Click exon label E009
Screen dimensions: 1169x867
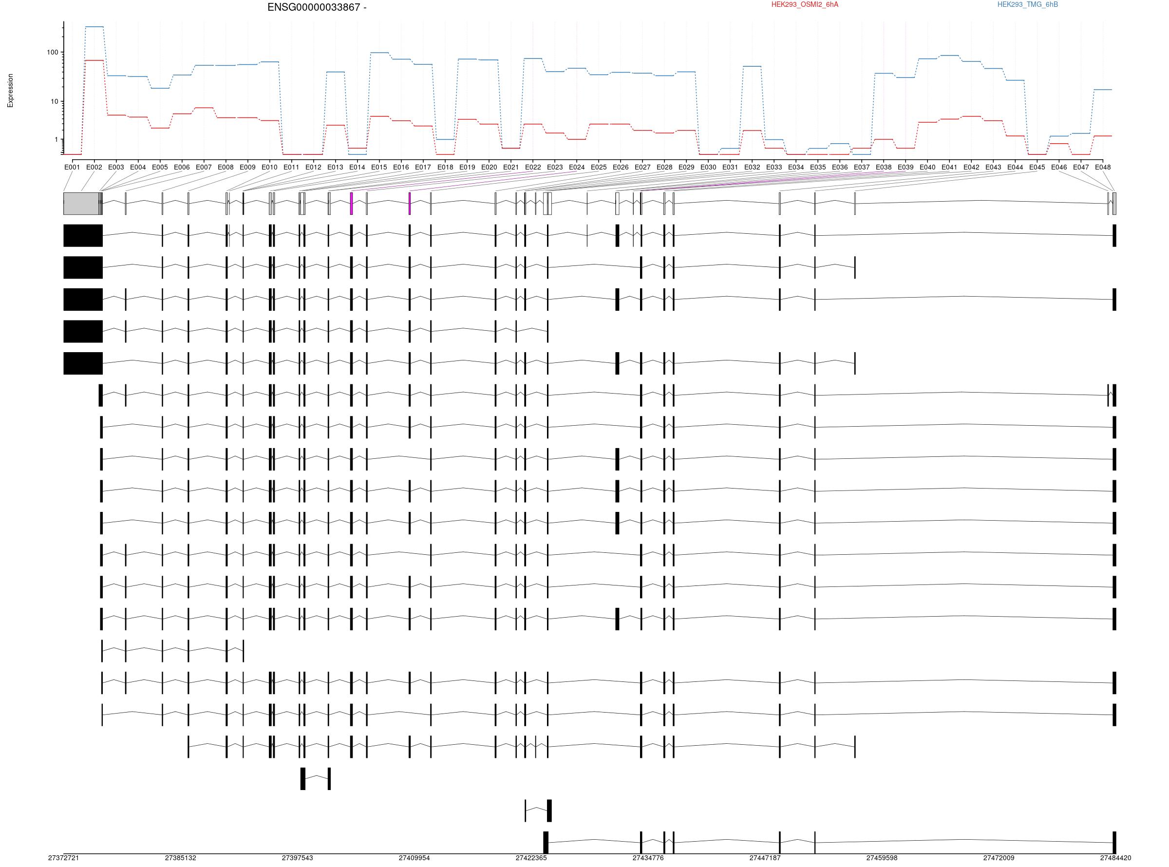[247, 168]
